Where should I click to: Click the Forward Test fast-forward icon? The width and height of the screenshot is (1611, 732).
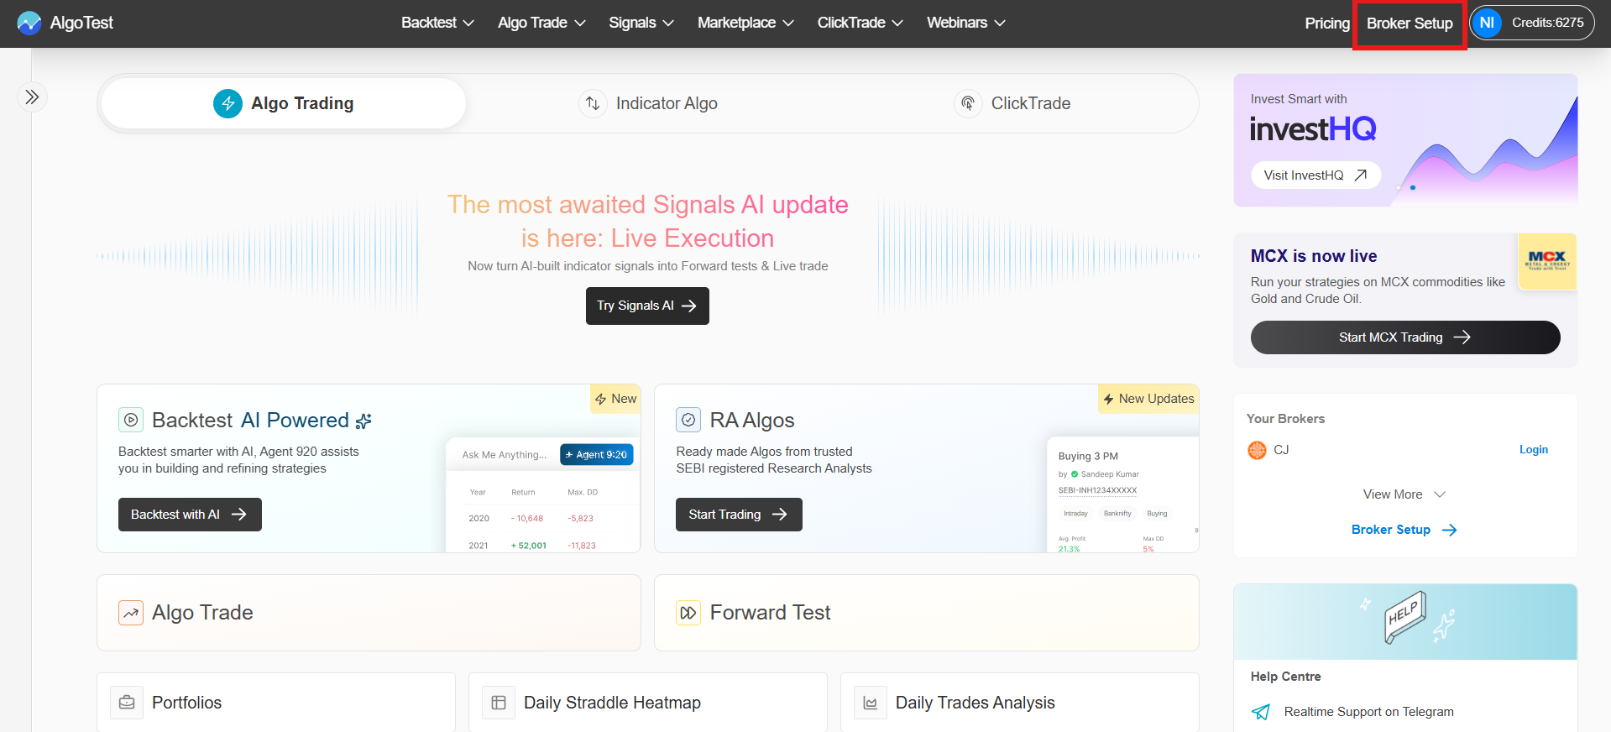point(688,613)
